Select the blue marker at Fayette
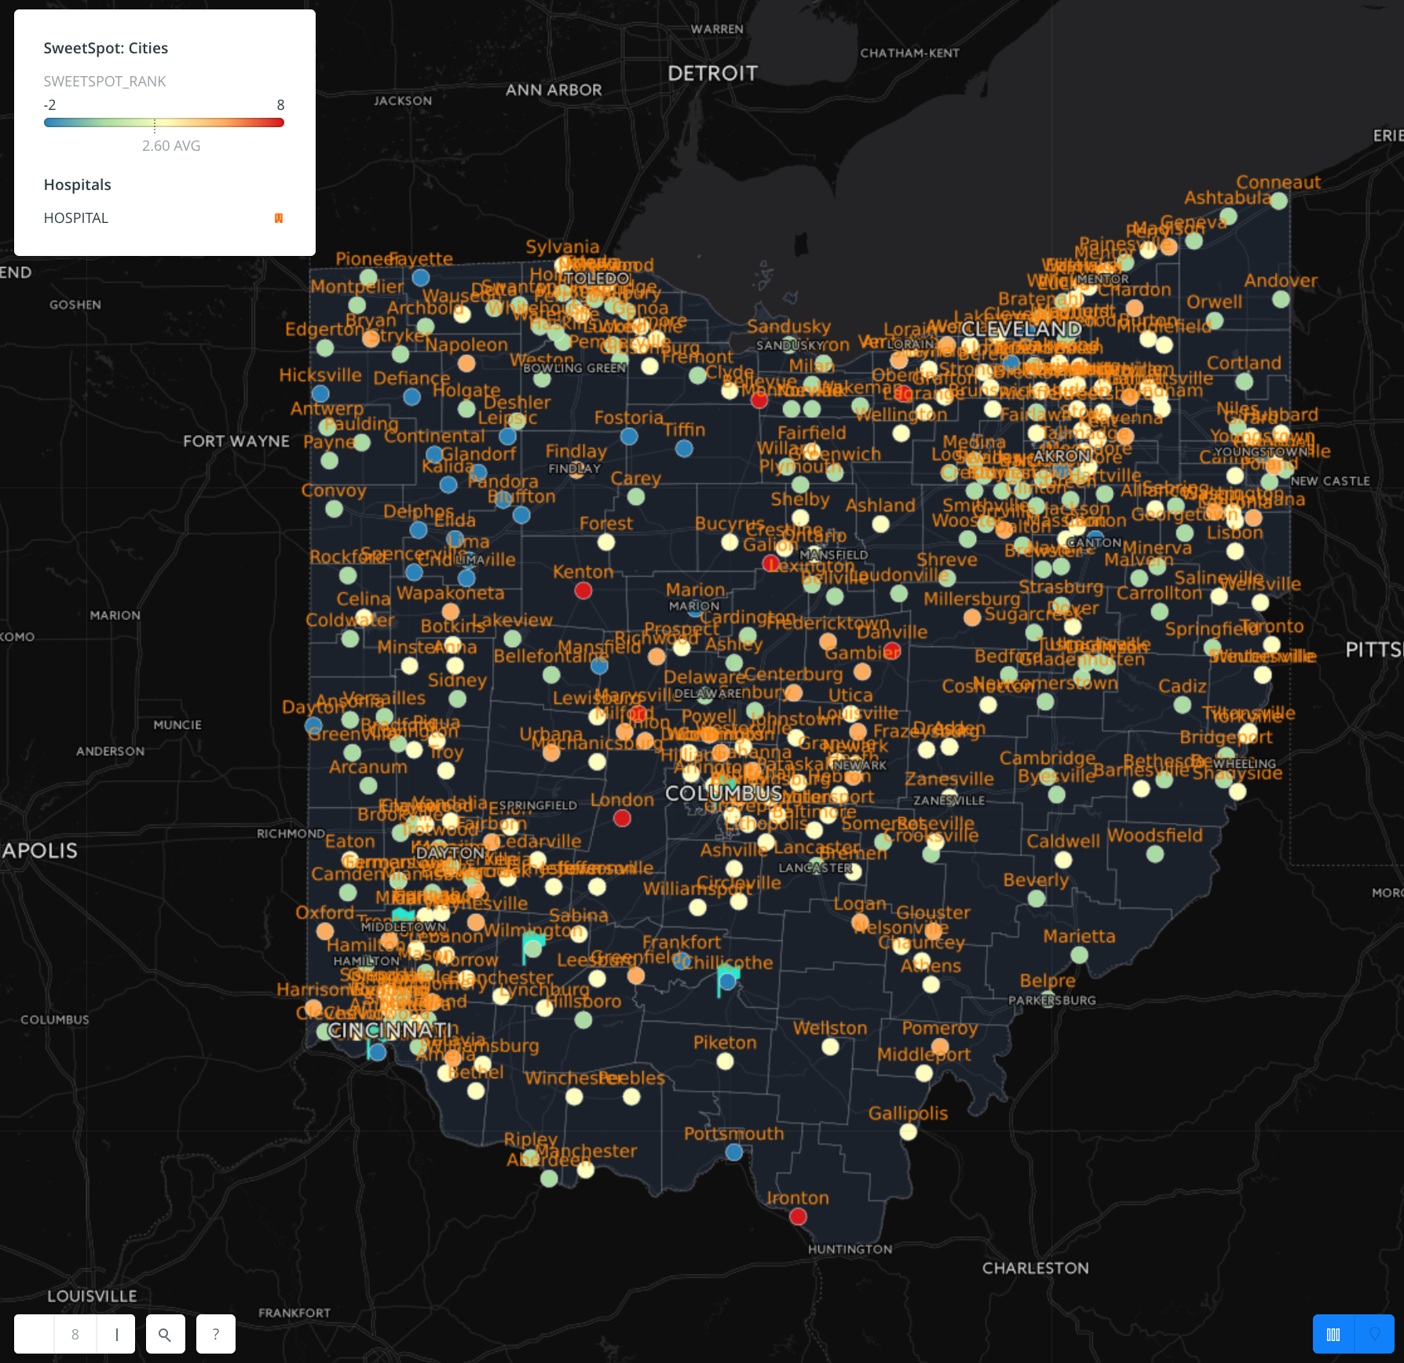 point(421,277)
